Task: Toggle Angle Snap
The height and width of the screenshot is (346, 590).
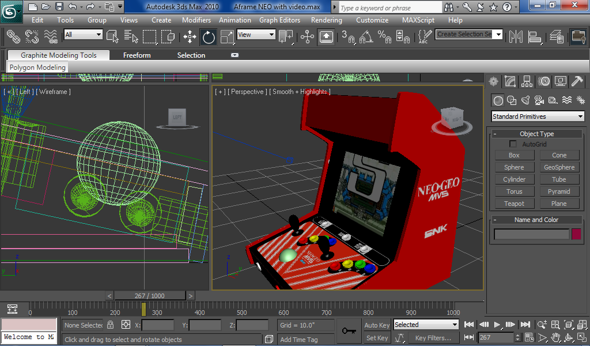Action: (366, 36)
